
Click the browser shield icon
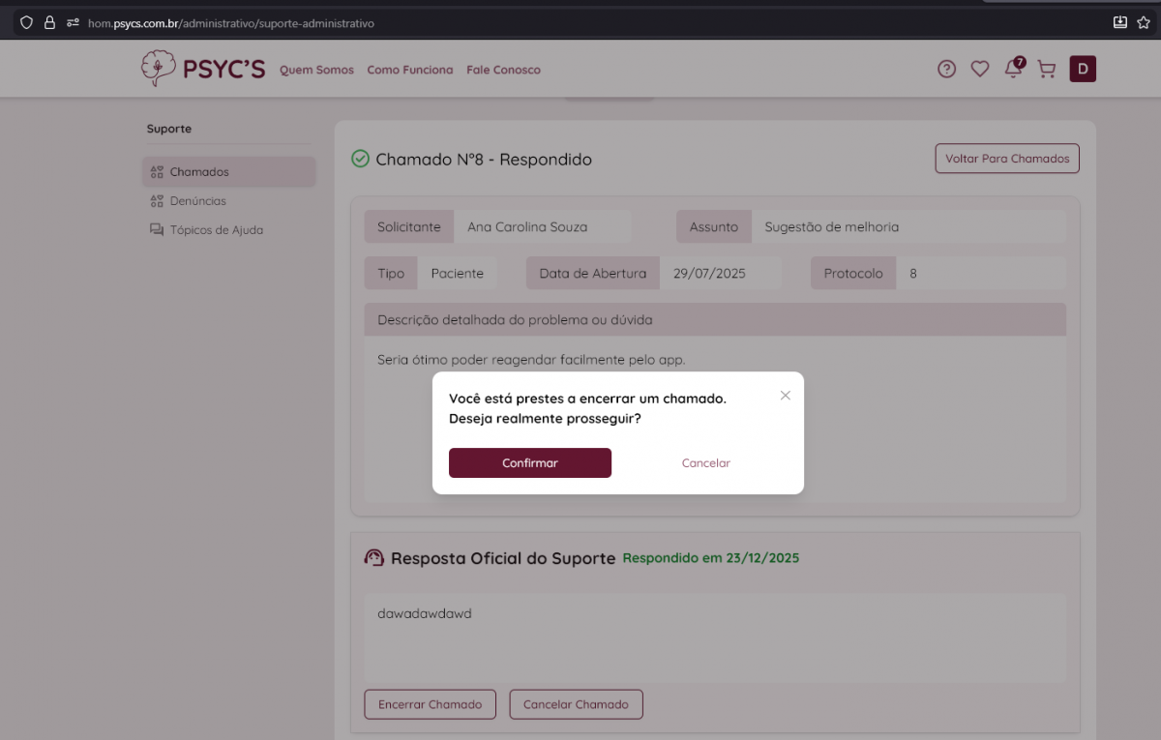click(26, 22)
